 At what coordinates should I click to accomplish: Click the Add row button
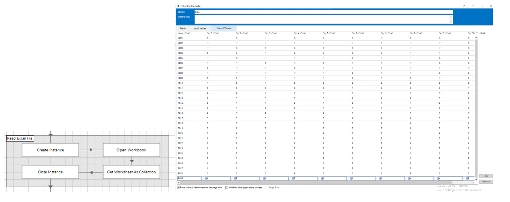click(x=486, y=176)
